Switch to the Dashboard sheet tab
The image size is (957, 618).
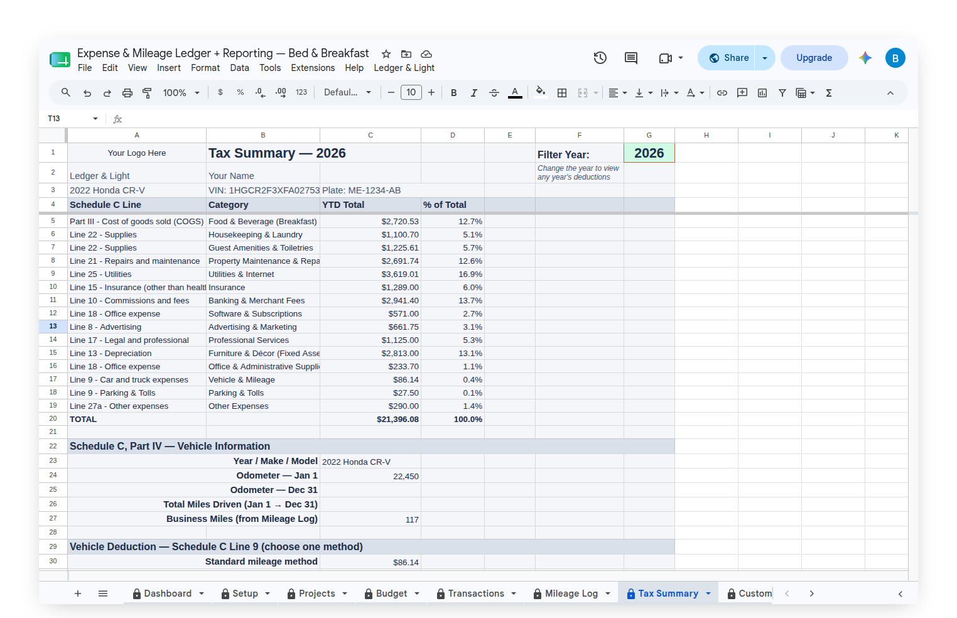(x=168, y=594)
